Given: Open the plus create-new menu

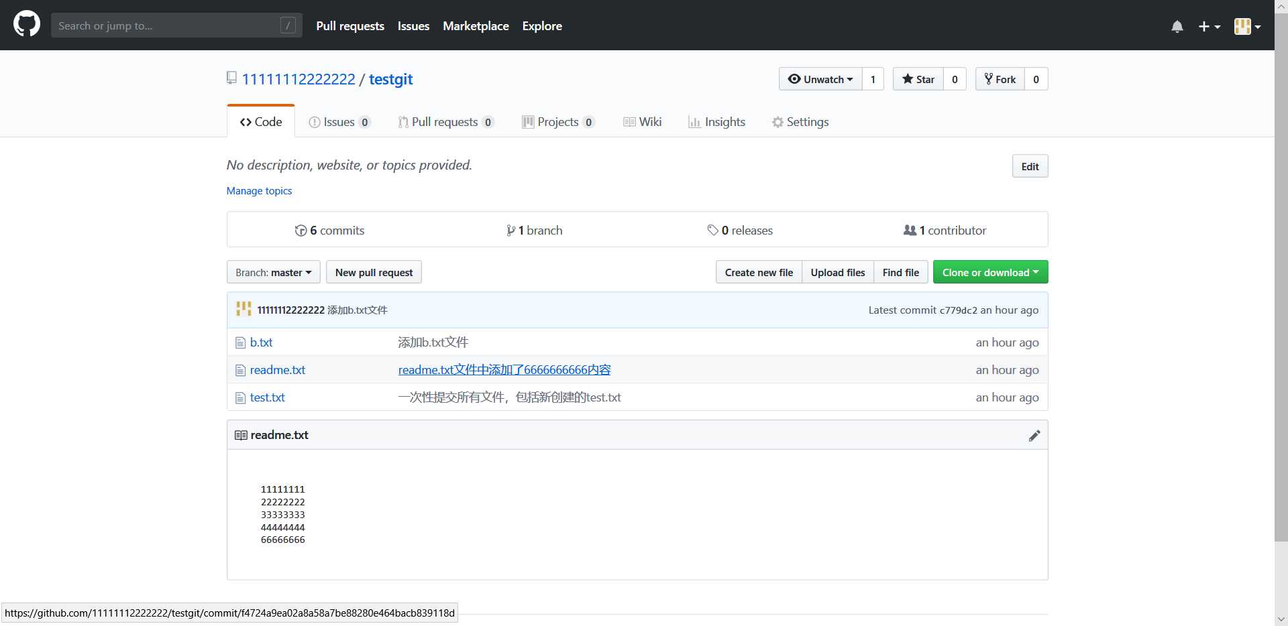Looking at the screenshot, I should pyautogui.click(x=1209, y=26).
